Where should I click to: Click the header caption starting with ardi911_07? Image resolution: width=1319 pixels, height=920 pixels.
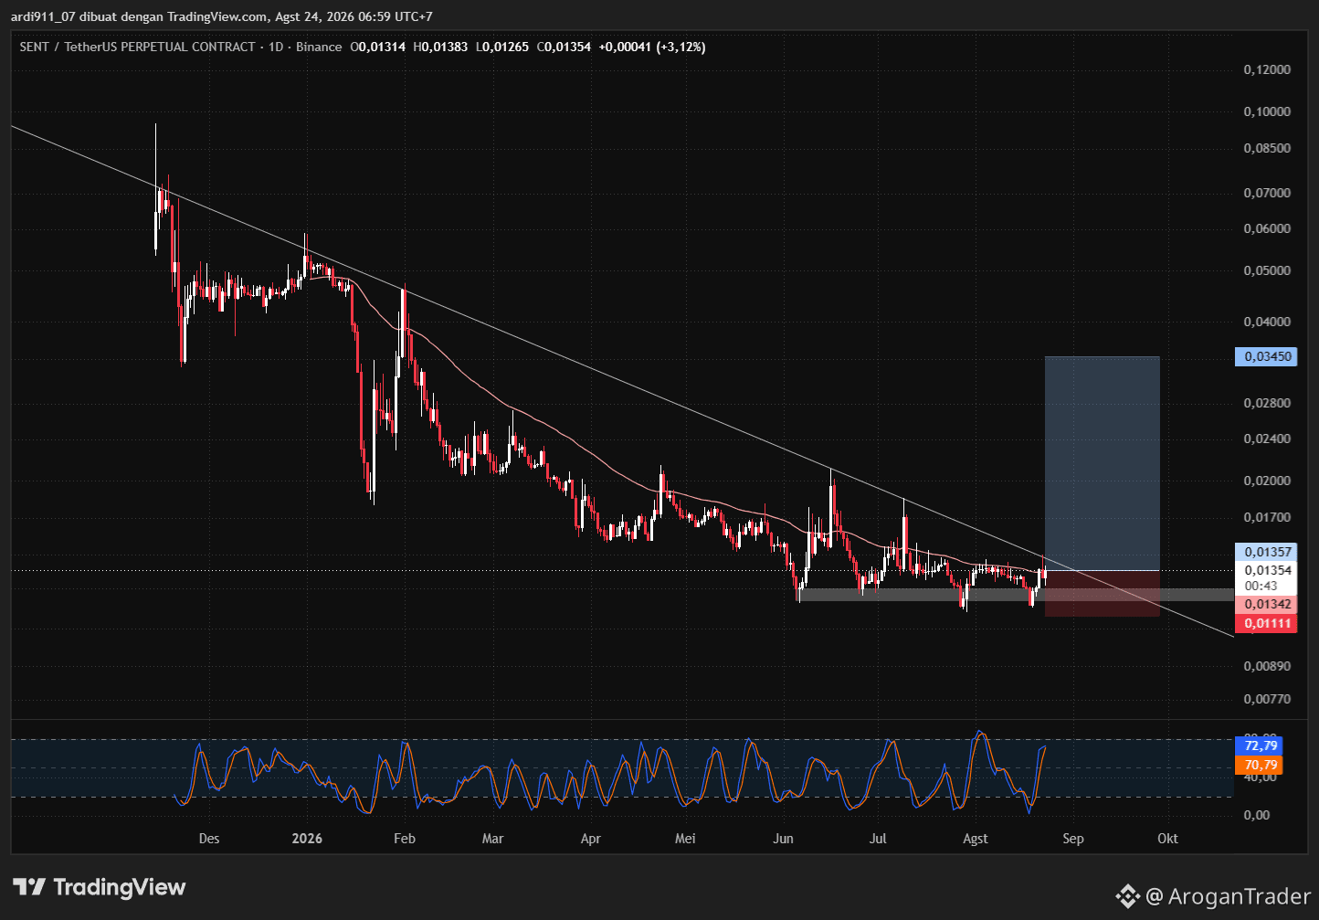222,16
